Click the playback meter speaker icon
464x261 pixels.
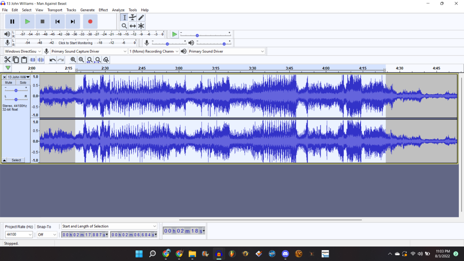7,34
